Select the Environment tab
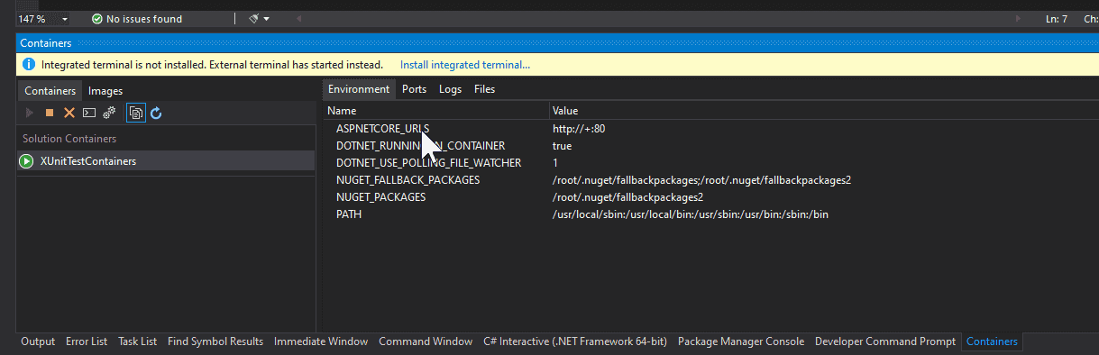The image size is (1099, 355). (x=359, y=89)
